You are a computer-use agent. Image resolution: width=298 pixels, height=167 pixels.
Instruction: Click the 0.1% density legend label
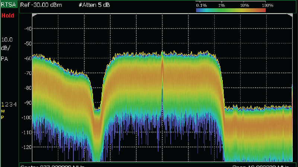point(202,6)
